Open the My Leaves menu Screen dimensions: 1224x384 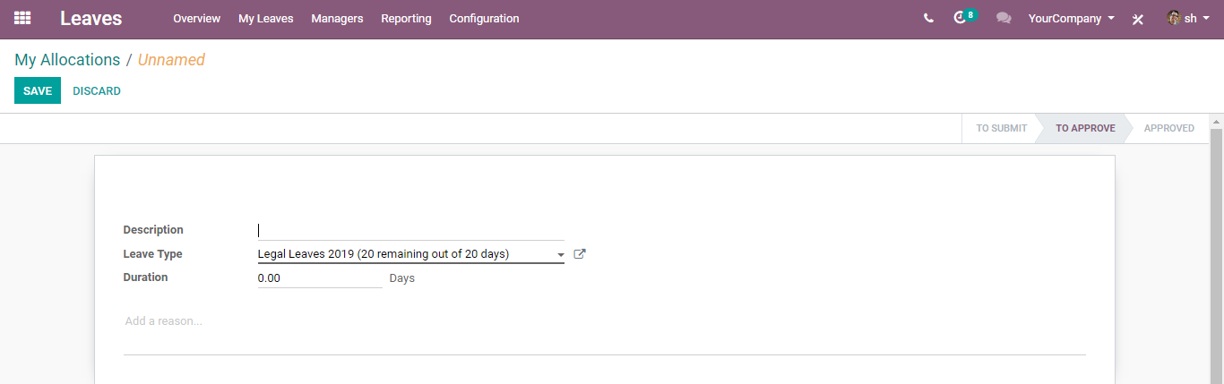266,18
